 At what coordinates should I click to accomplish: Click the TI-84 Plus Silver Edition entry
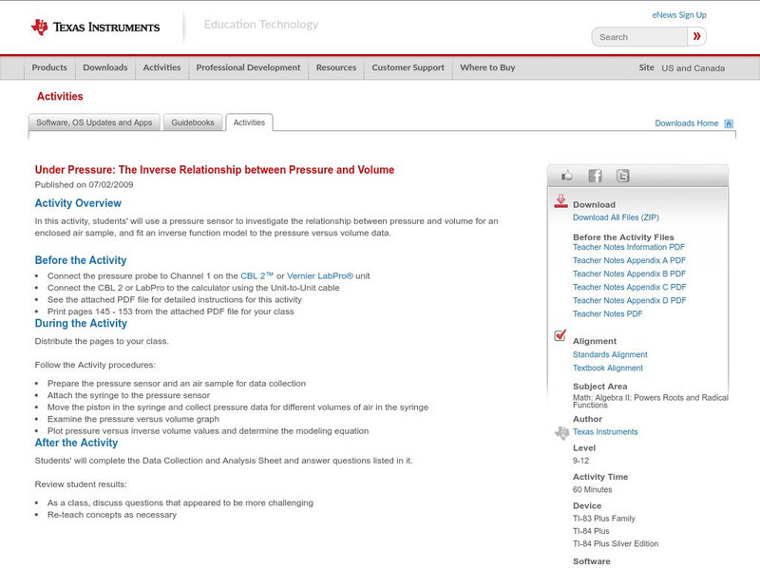coord(616,543)
